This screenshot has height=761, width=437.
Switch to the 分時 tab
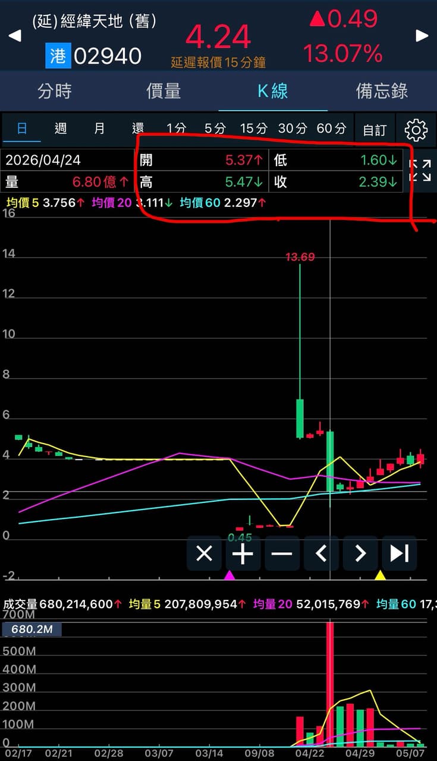[x=55, y=91]
